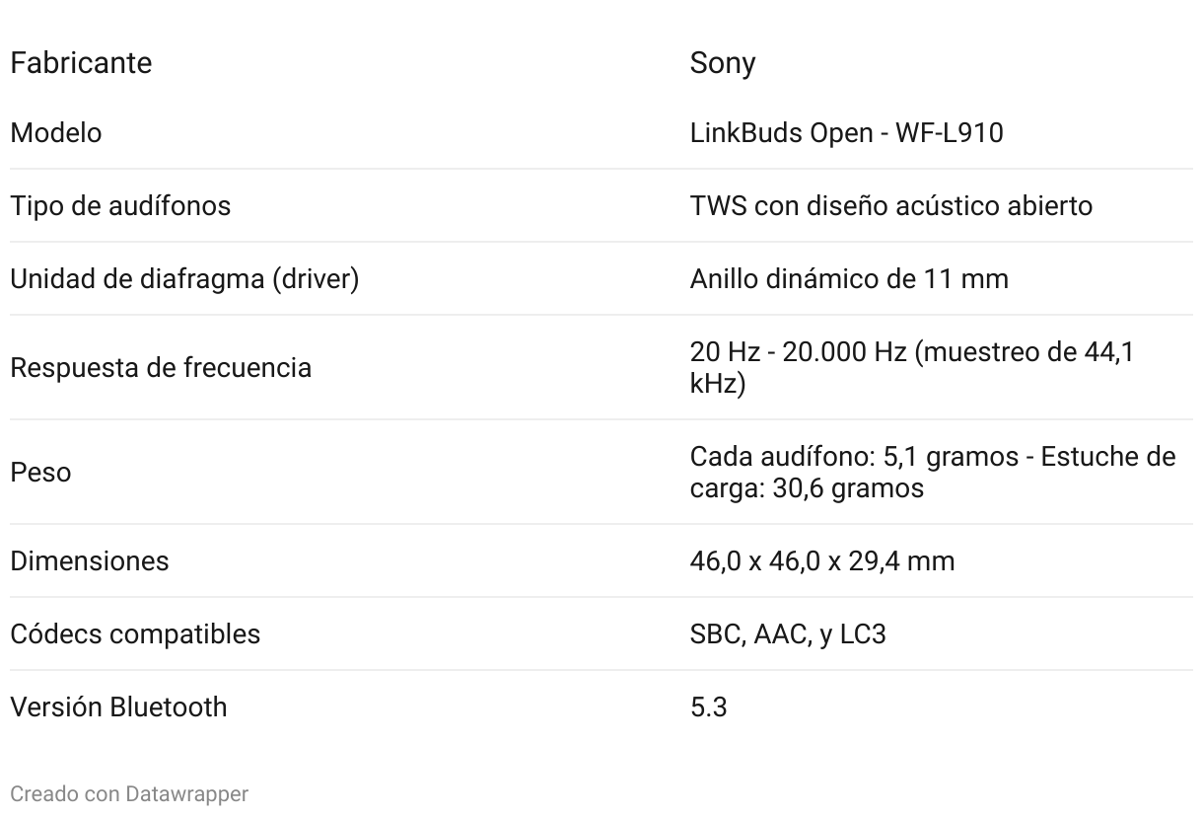
Task: Click the 'Sony' manufacturer value
Action: [x=722, y=63]
